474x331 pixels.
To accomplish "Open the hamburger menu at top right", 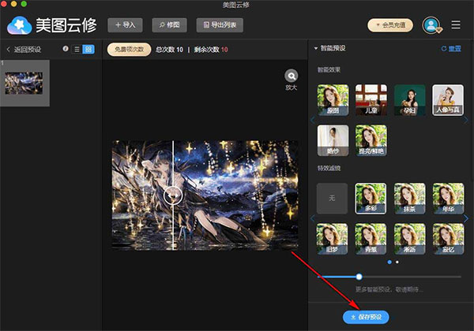I will coord(456,24).
